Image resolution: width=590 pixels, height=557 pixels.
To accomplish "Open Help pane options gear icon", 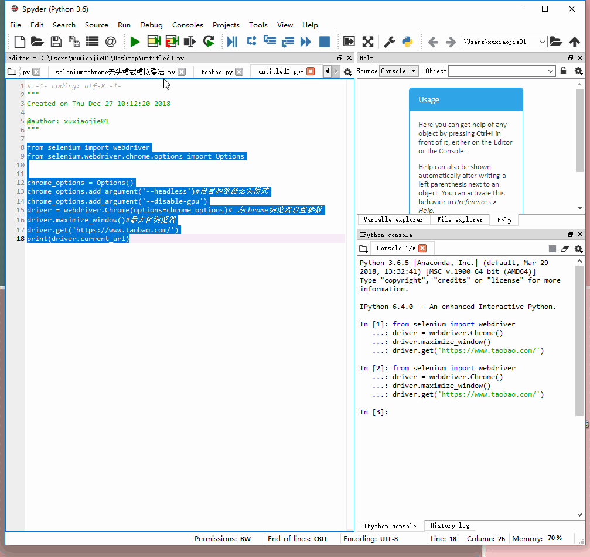I will coord(579,71).
